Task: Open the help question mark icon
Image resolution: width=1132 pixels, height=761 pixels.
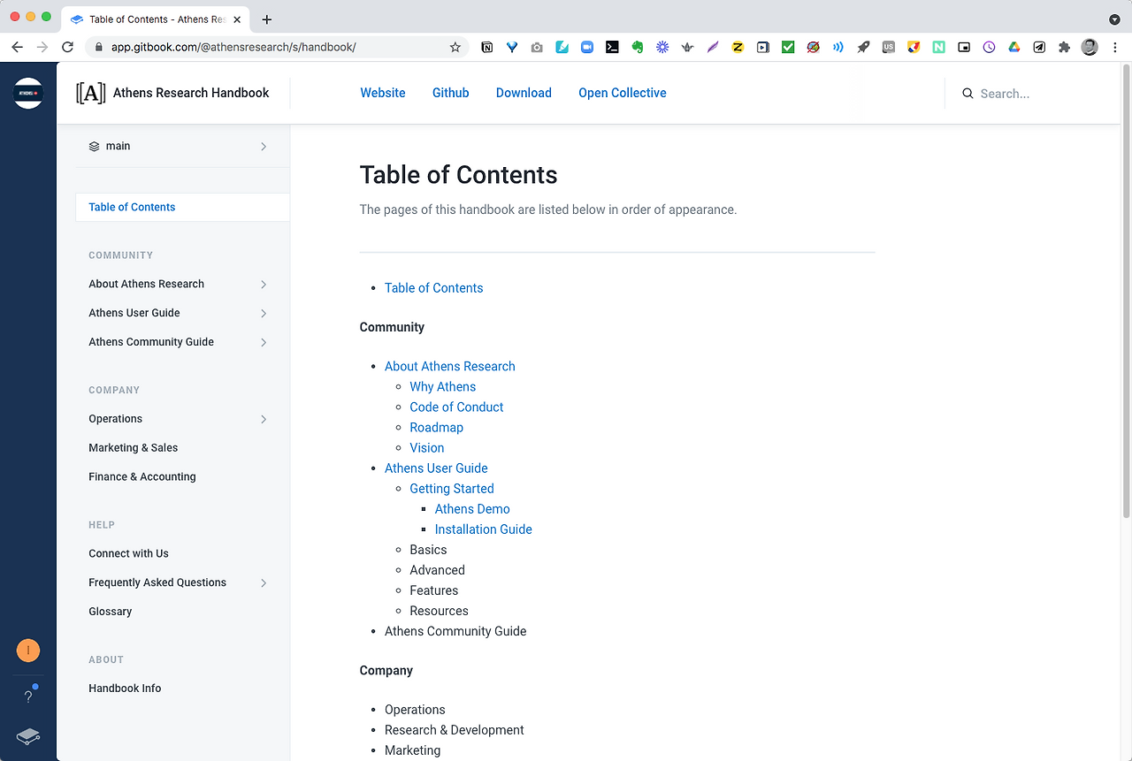Action: 28,696
